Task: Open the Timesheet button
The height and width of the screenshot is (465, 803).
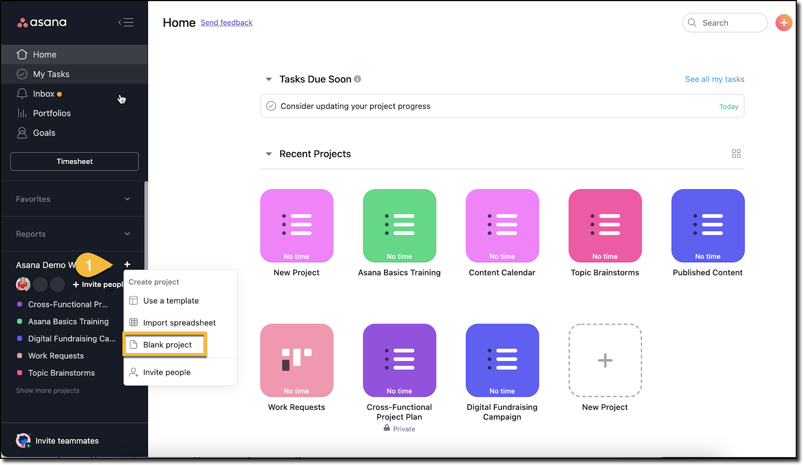Action: pos(74,162)
